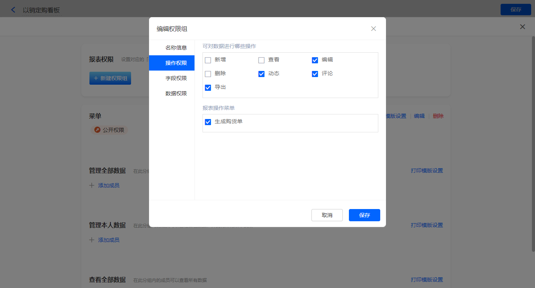Screen dimensions: 535x288
Task: Switch to the 名称信息 tab
Action: (x=176, y=48)
